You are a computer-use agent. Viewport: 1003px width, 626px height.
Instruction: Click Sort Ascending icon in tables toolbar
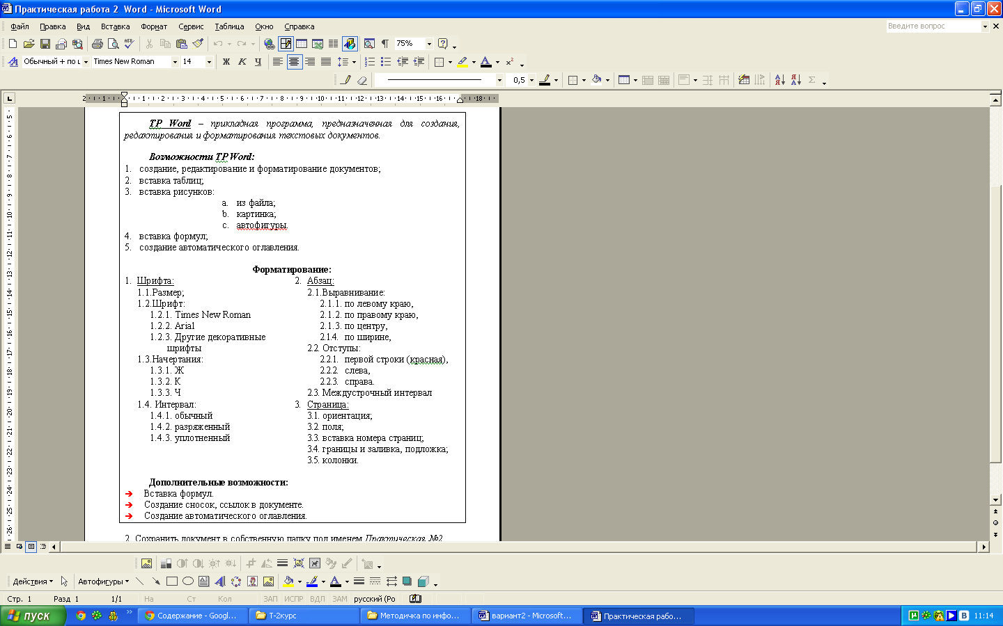point(779,80)
